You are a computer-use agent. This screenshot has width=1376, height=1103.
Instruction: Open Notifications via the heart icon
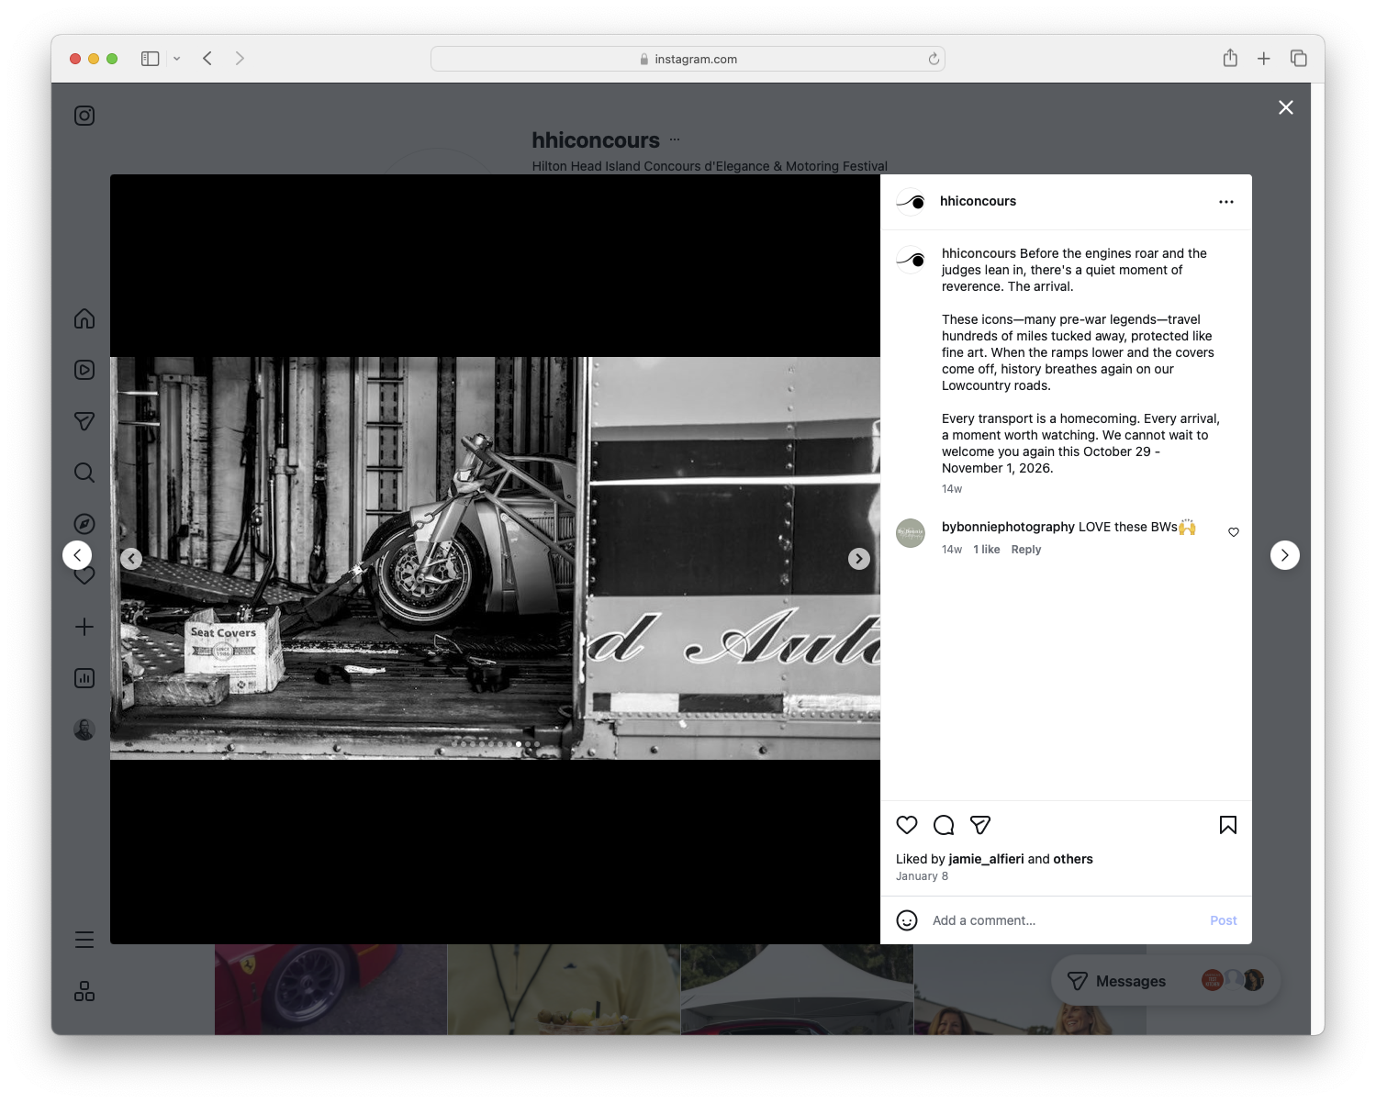click(84, 575)
